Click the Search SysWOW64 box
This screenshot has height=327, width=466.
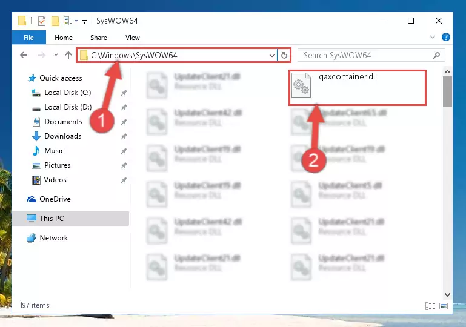371,55
